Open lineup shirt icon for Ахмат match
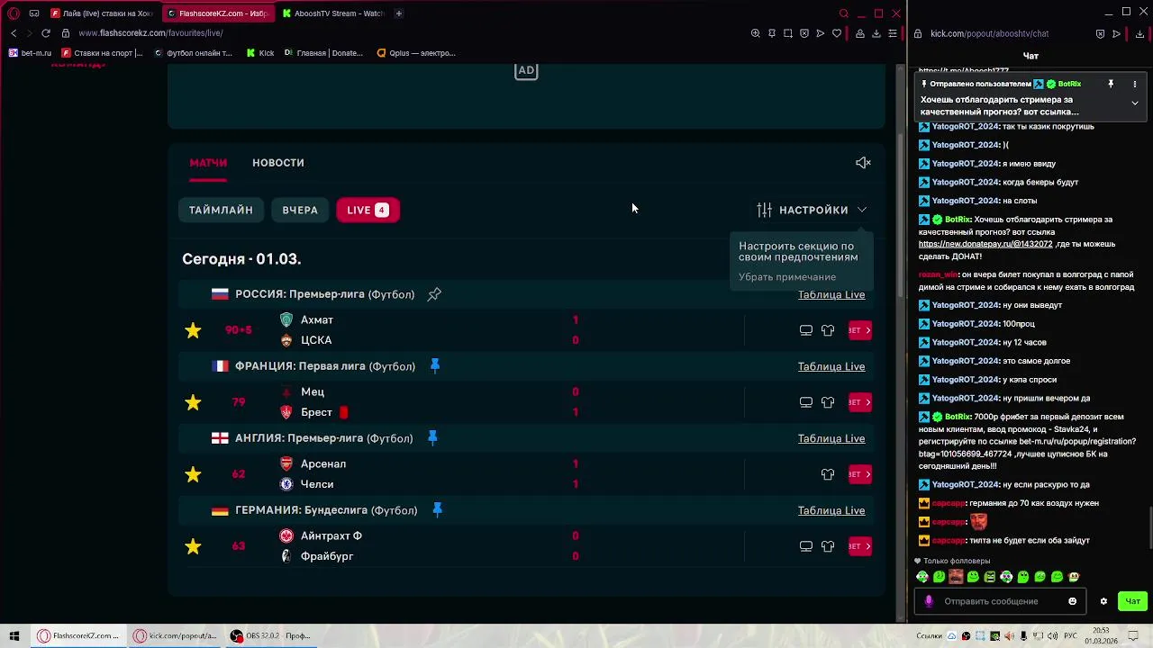This screenshot has width=1153, height=648. (828, 330)
